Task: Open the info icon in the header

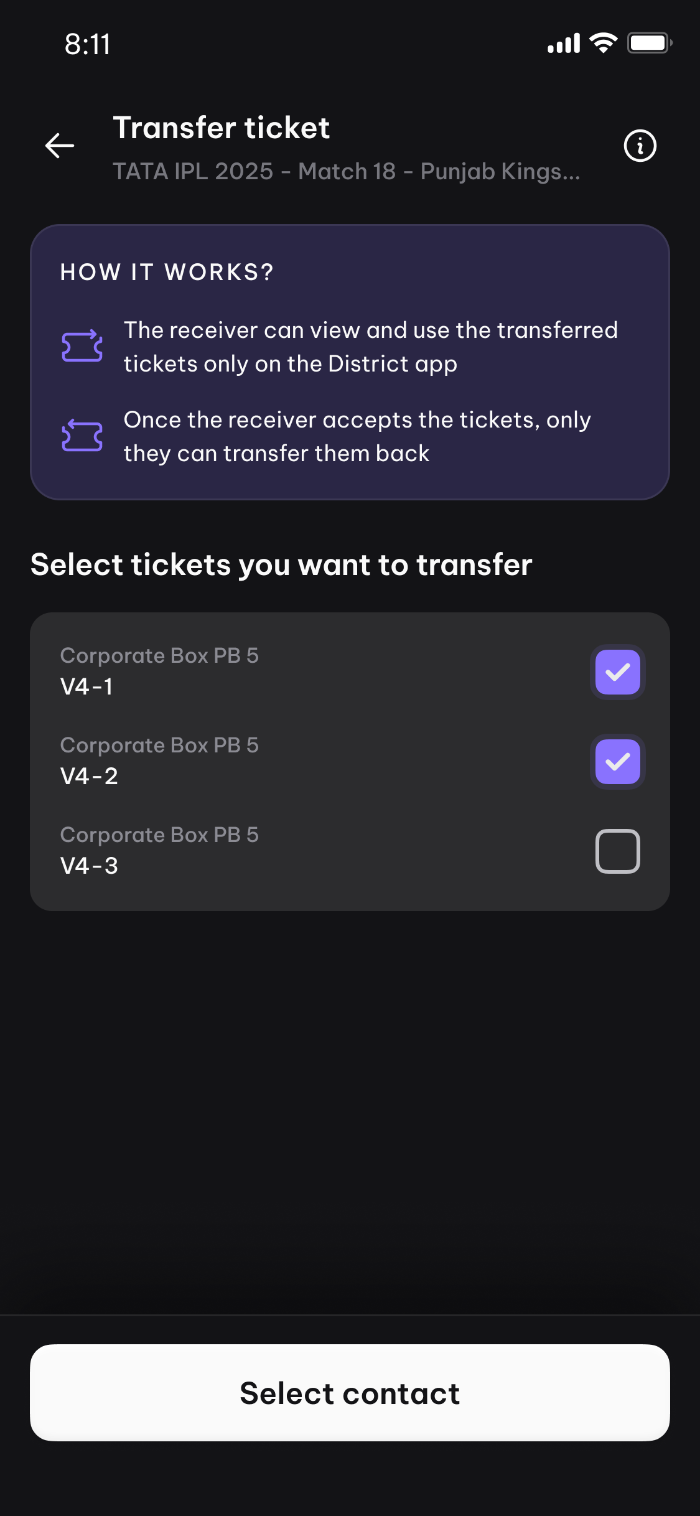Action: (x=640, y=146)
